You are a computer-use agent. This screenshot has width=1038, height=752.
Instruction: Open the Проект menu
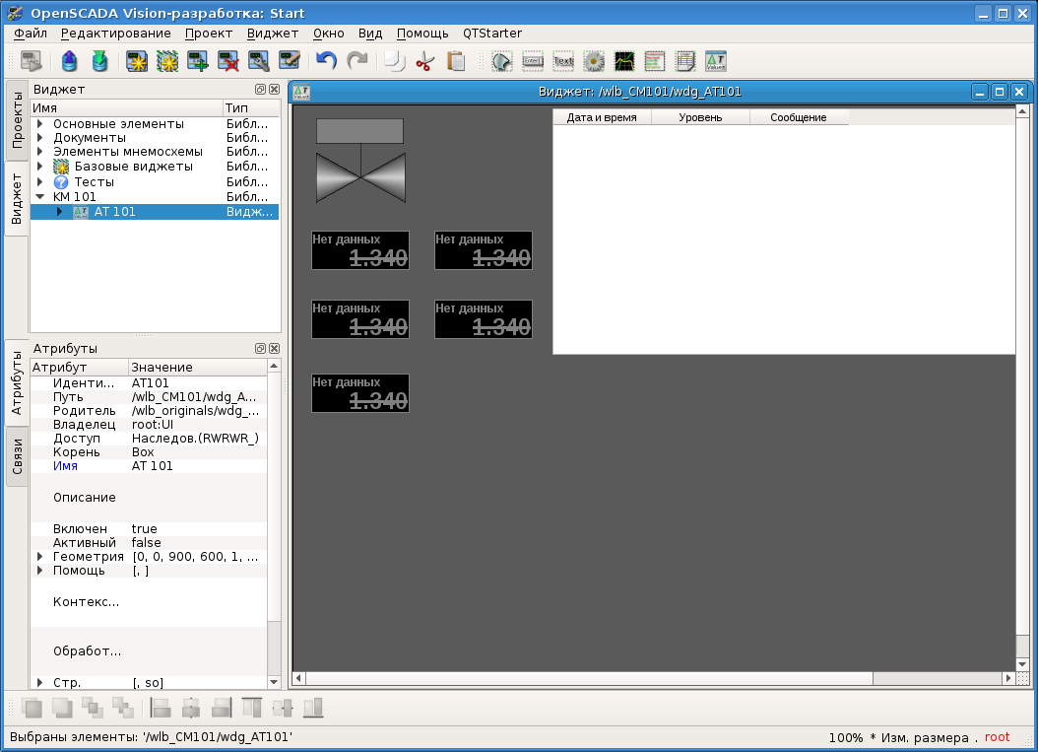pyautogui.click(x=208, y=33)
